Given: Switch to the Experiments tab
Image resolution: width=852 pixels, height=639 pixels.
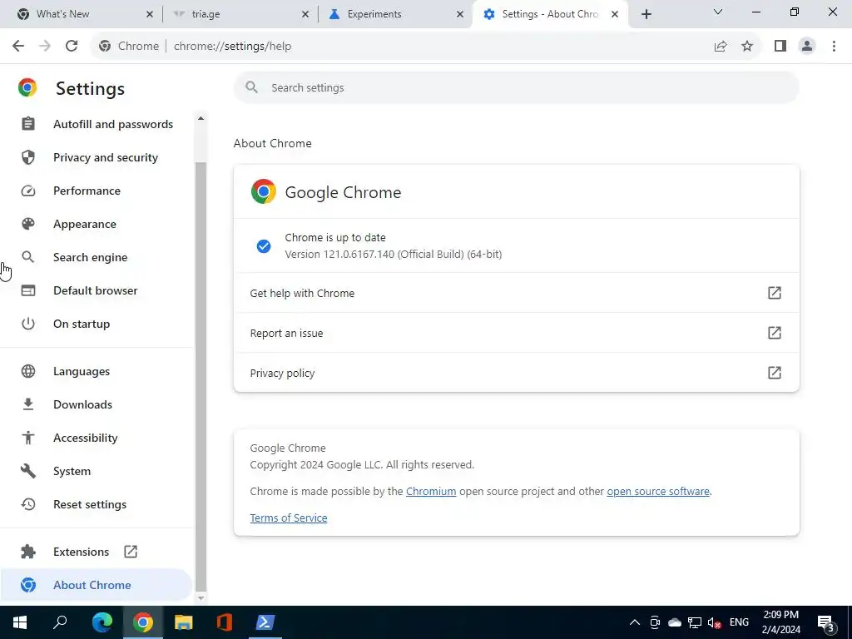Looking at the screenshot, I should pyautogui.click(x=395, y=14).
